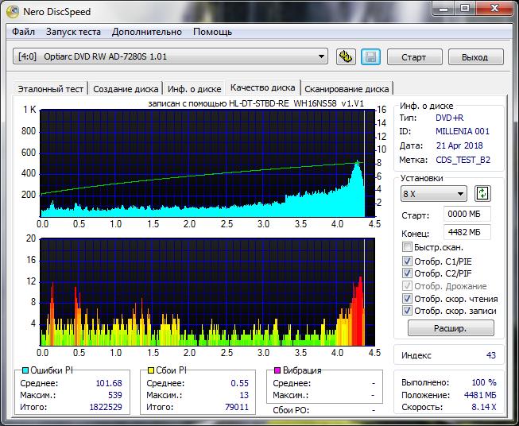Click the green refresh icon beside the speed box
This screenshot has width=519, height=426.
pyautogui.click(x=482, y=194)
